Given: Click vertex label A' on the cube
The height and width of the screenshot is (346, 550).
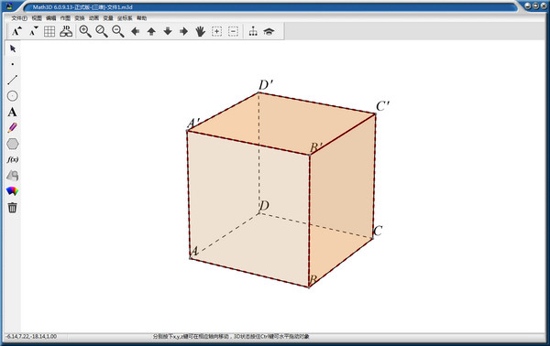Looking at the screenshot, I should tap(193, 123).
